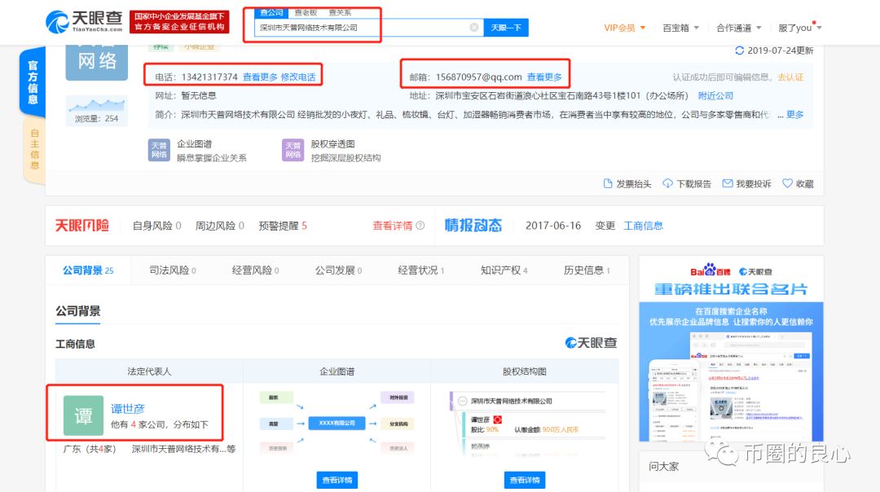Image resolution: width=880 pixels, height=492 pixels.
Task: Open the 合作通道 dropdown
Action: [738, 28]
